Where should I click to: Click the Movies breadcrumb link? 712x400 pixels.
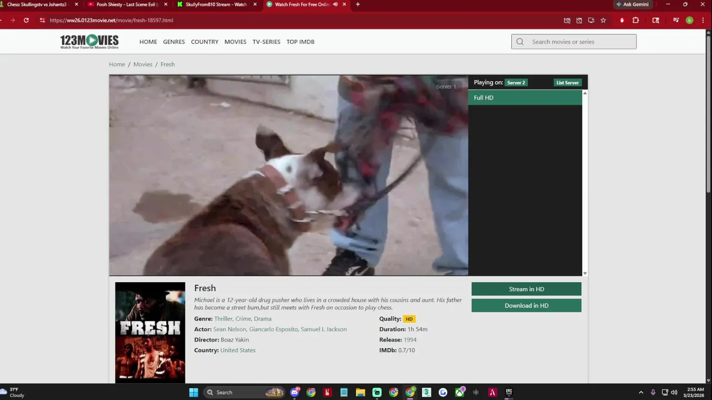click(x=142, y=64)
